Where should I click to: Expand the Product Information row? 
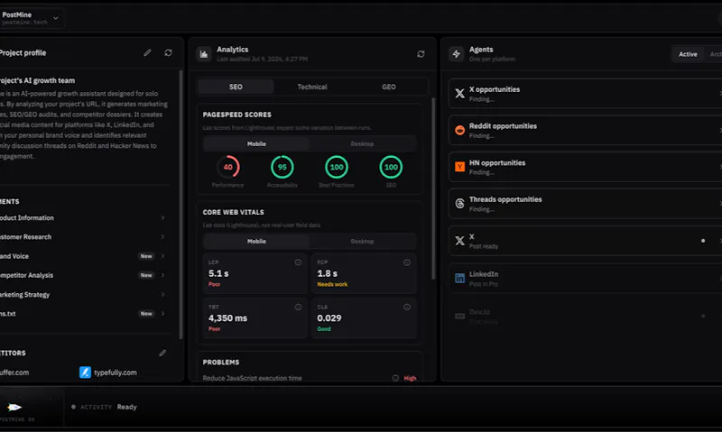pyautogui.click(x=83, y=218)
